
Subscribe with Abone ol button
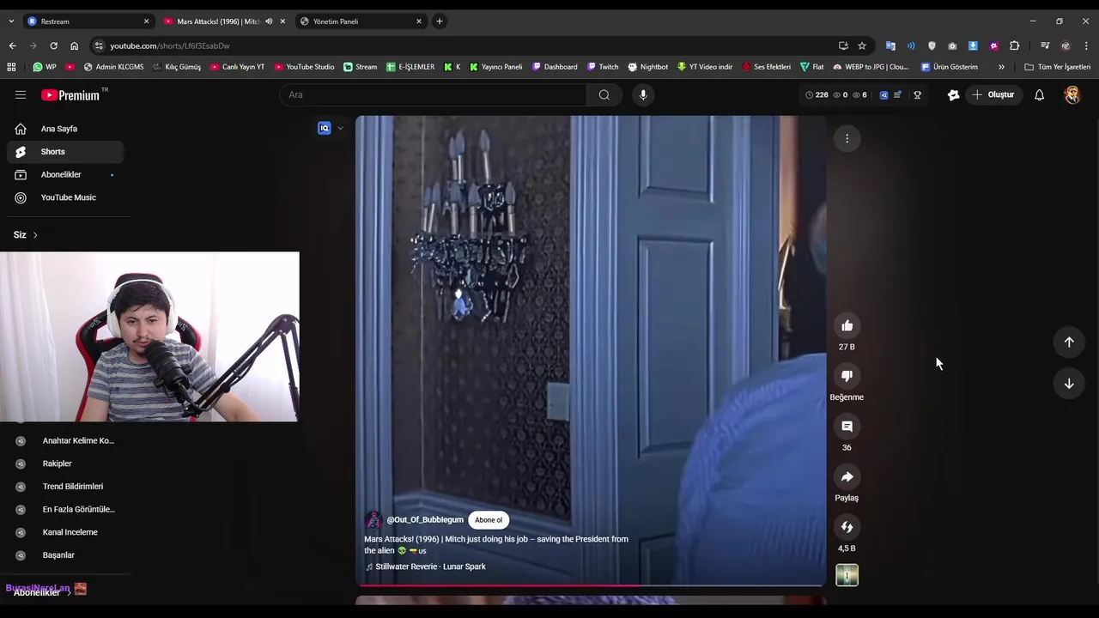click(489, 520)
